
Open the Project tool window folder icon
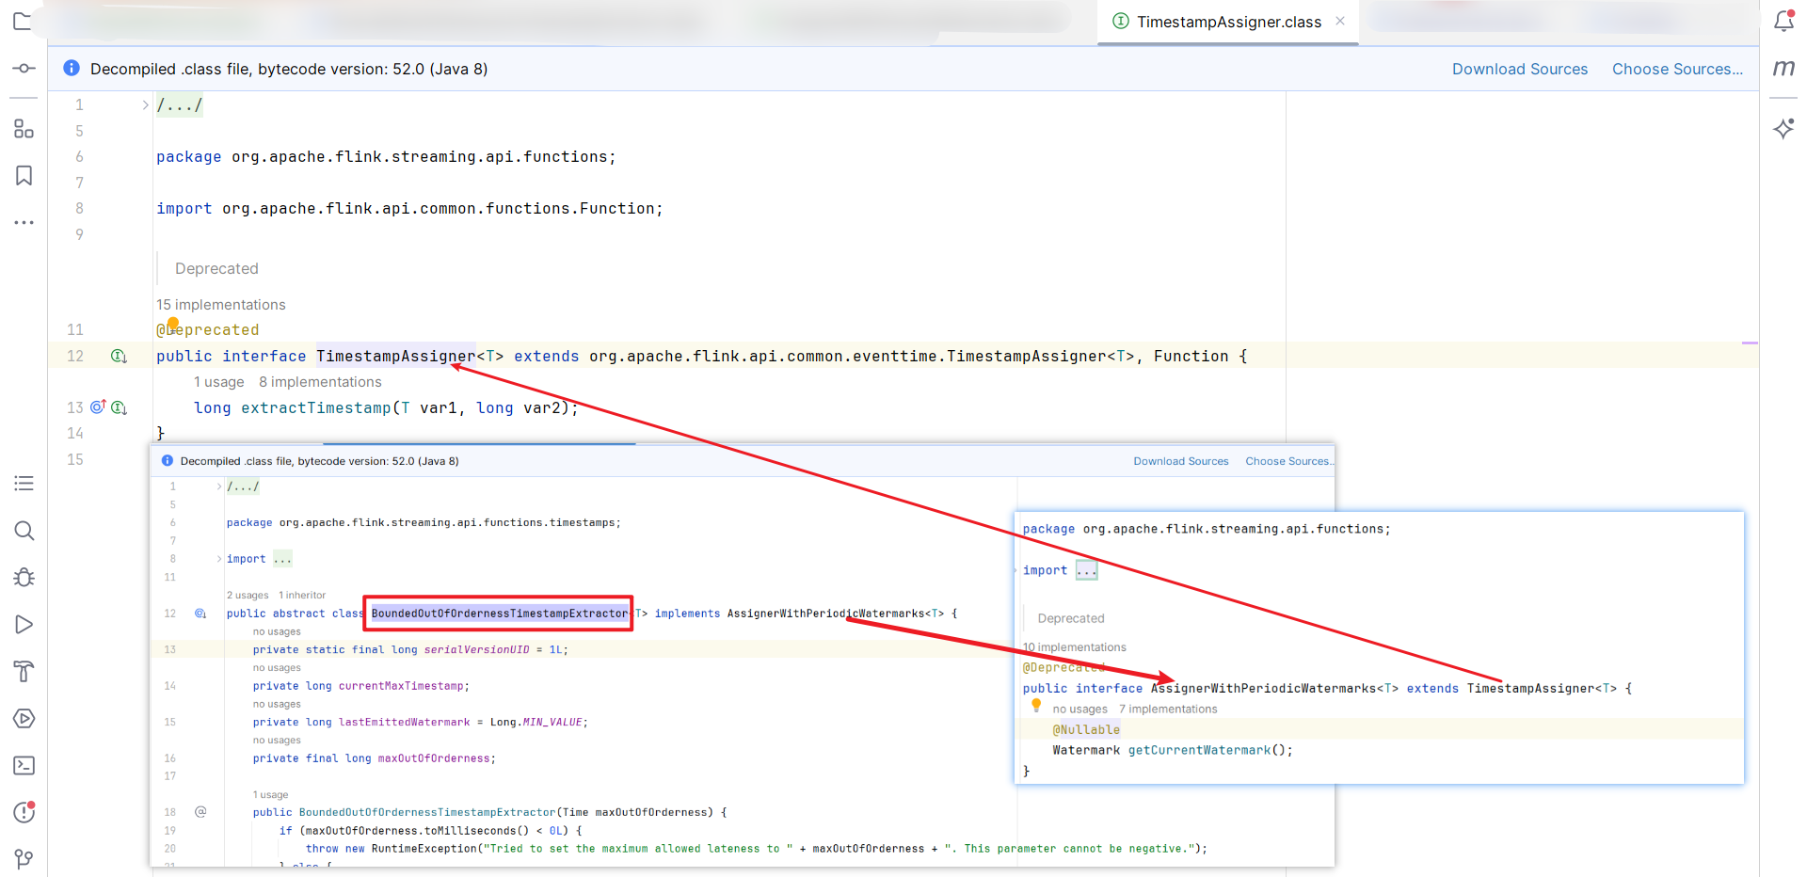tap(24, 22)
